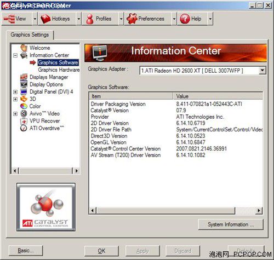Click the Basic button

click(x=26, y=251)
